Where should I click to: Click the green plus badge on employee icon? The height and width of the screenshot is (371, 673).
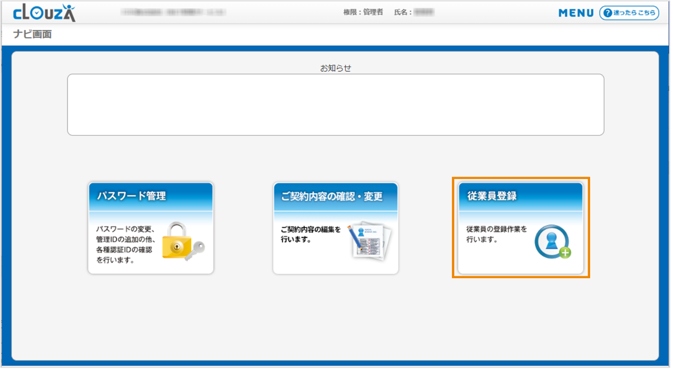click(x=565, y=253)
